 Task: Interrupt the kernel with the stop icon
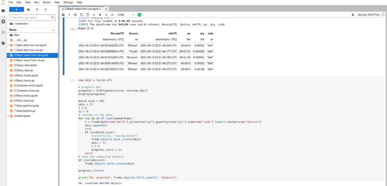100,15
